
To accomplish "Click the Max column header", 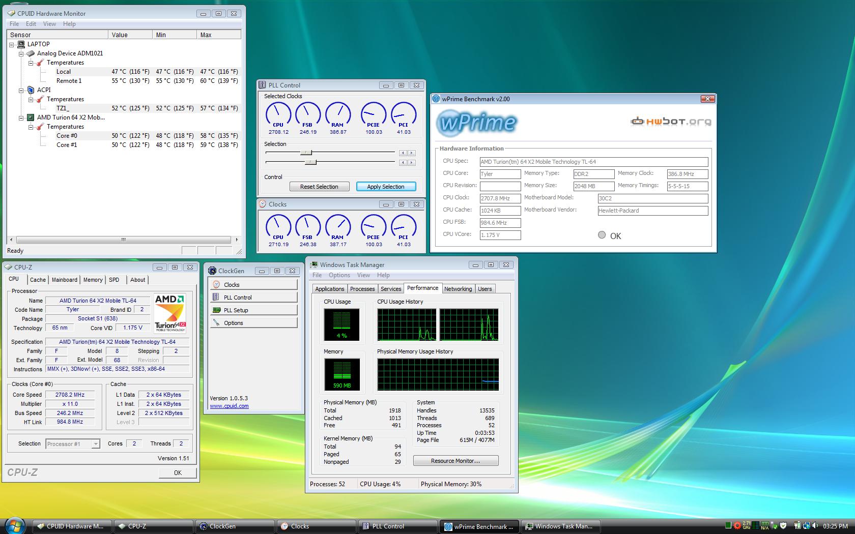I will tap(219, 35).
